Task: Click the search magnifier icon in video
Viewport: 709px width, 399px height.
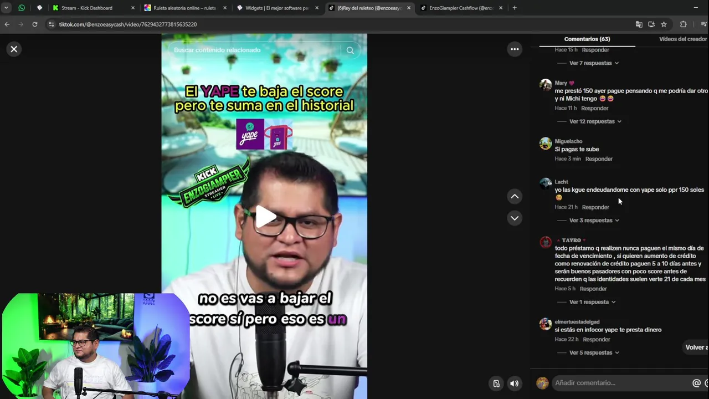Action: click(350, 50)
